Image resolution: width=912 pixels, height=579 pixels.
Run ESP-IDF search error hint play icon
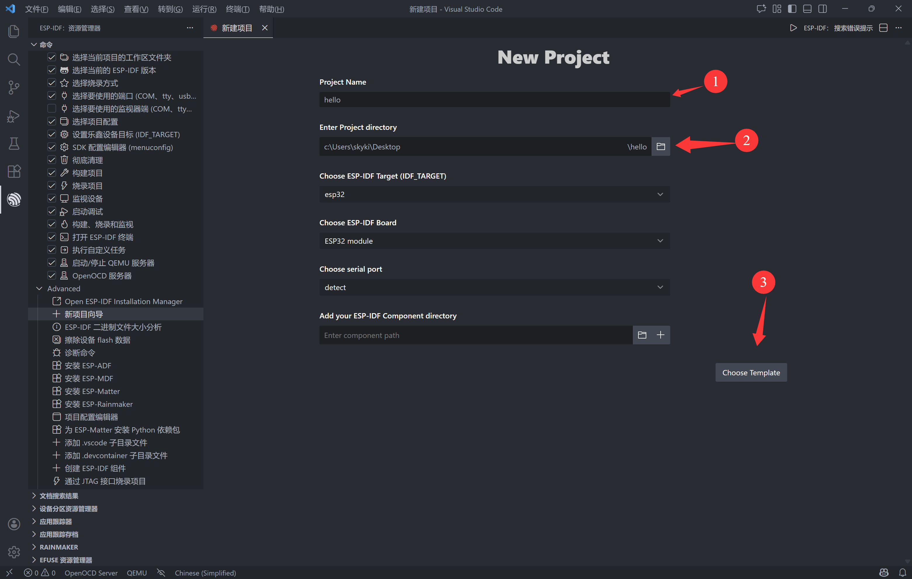coord(793,28)
